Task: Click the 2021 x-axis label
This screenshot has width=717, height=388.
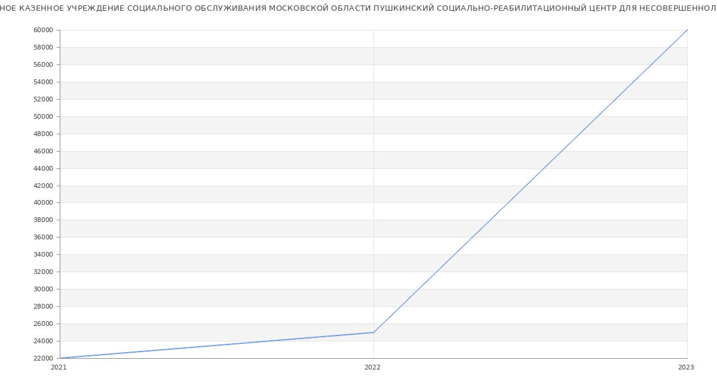Action: pos(59,368)
